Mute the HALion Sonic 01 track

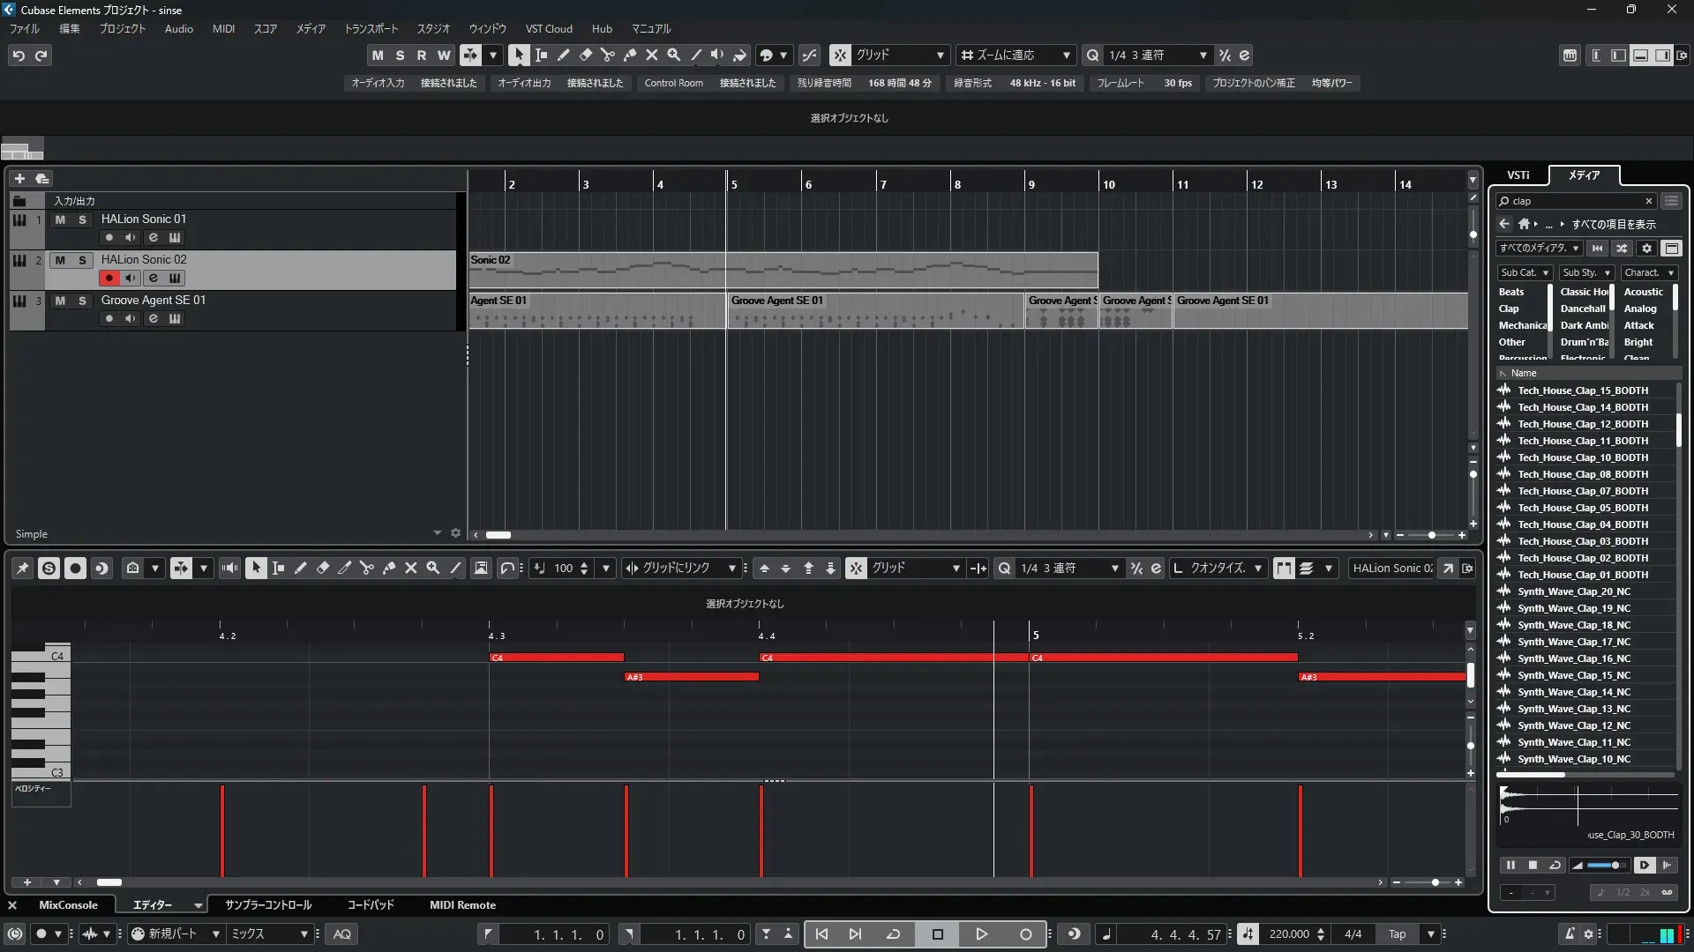pos(60,219)
